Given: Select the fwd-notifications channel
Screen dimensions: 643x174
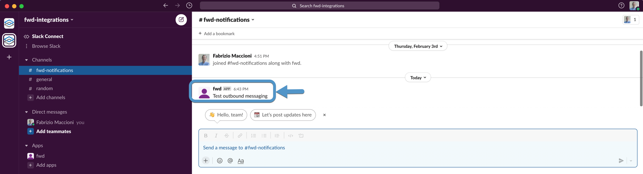Looking at the screenshot, I should 105,70.
